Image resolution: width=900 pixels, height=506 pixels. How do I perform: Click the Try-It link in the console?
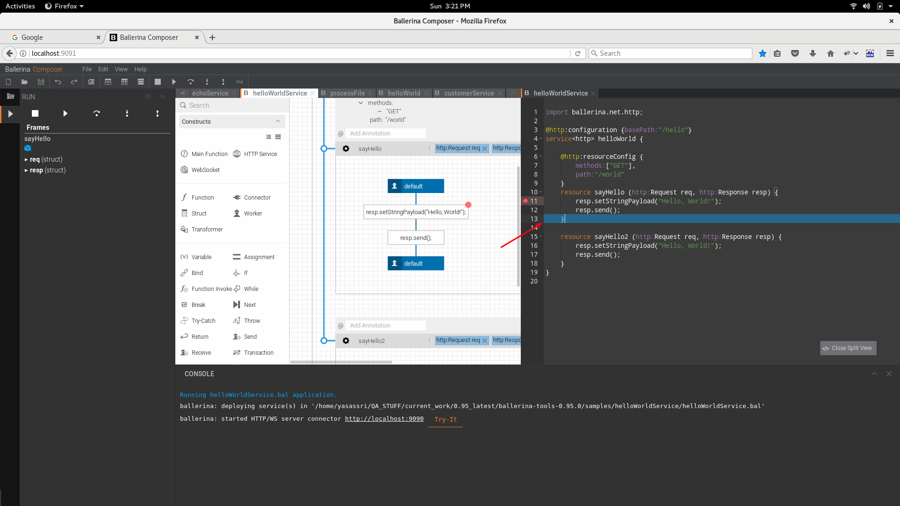(x=445, y=419)
